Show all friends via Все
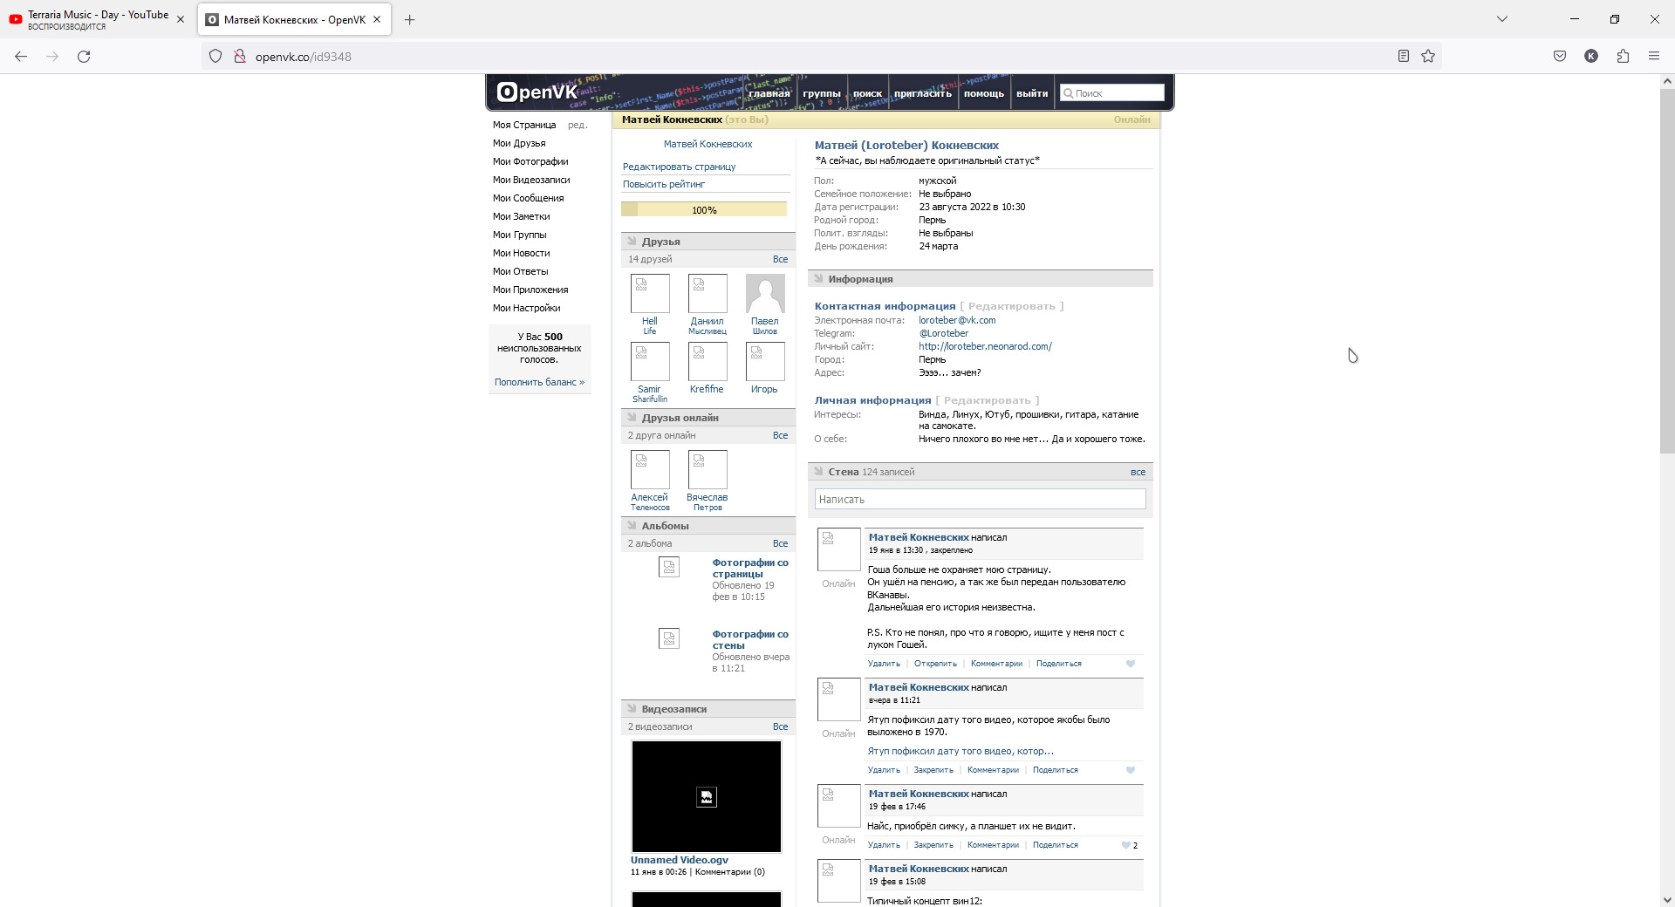This screenshot has width=1675, height=907. tap(780, 259)
